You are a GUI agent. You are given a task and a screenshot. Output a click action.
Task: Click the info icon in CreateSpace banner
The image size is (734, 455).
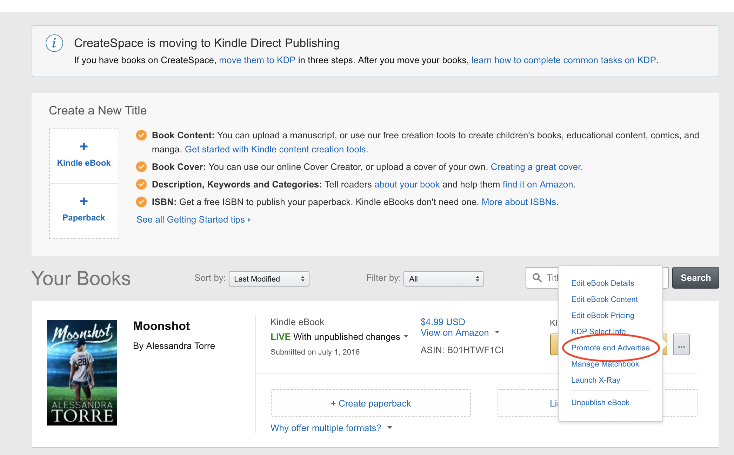coord(54,43)
